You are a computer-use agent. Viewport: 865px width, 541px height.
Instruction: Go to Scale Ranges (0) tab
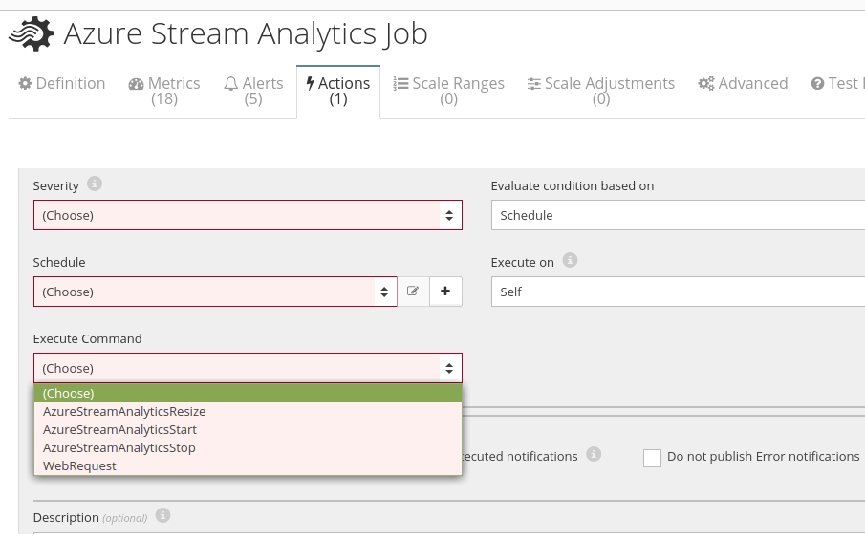[448, 91]
